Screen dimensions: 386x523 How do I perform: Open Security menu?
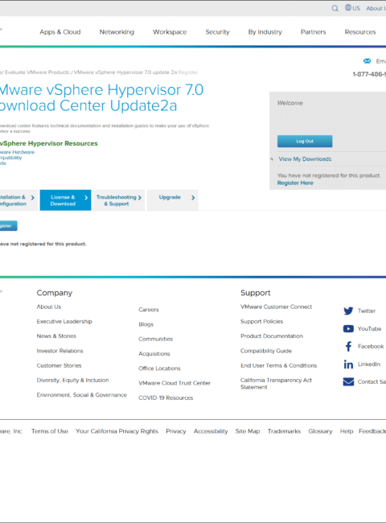point(217,32)
